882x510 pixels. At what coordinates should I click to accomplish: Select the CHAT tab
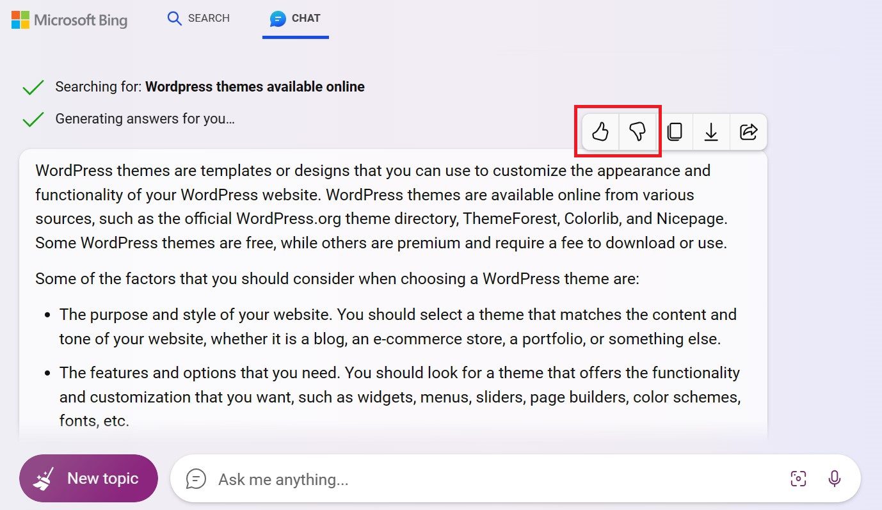tap(296, 19)
